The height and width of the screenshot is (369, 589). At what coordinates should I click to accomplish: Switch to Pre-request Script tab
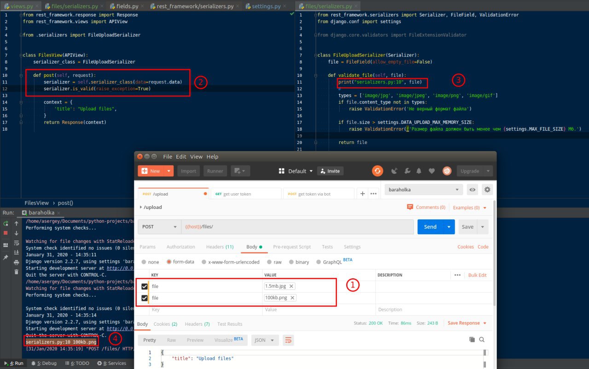click(292, 247)
